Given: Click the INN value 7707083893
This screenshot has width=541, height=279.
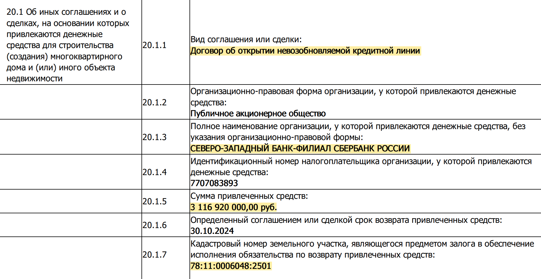Looking at the screenshot, I should pos(214,183).
